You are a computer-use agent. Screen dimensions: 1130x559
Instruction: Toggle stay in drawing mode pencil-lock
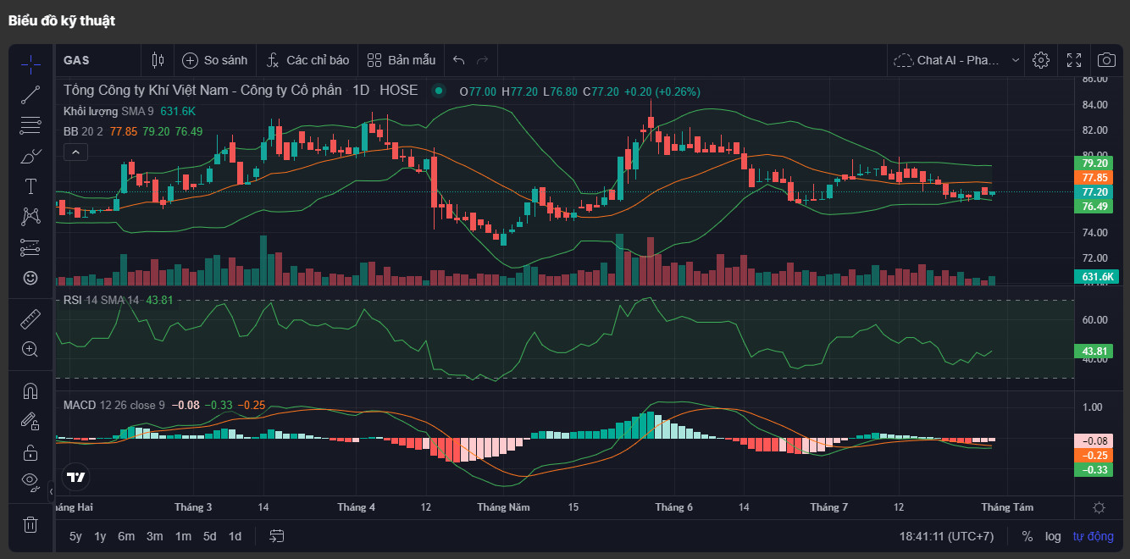pyautogui.click(x=30, y=421)
